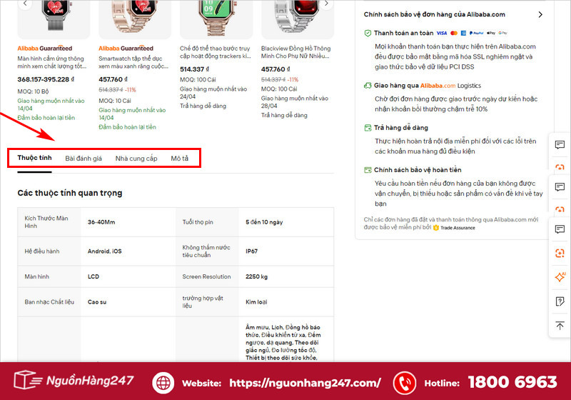Click the Visa payment logo
The width and height of the screenshot is (571, 400).
441,33
